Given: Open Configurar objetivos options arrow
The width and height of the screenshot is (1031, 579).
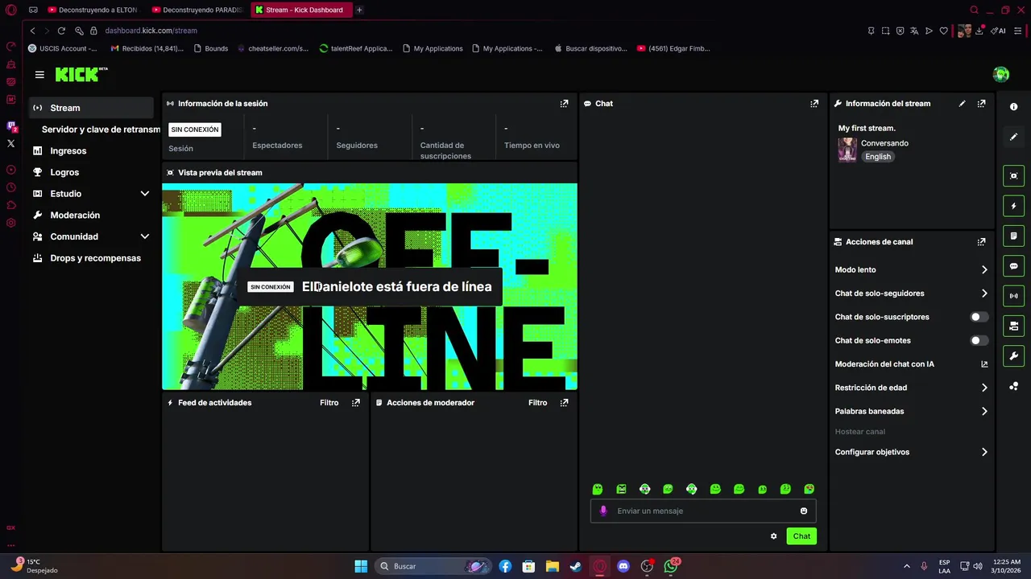Looking at the screenshot, I should click(x=984, y=452).
